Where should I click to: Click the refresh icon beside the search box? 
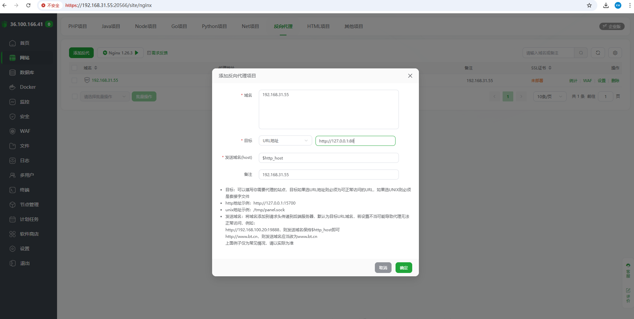pos(598,53)
